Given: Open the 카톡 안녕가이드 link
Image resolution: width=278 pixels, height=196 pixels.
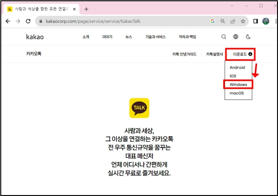Looking at the screenshot, I should point(185,54).
